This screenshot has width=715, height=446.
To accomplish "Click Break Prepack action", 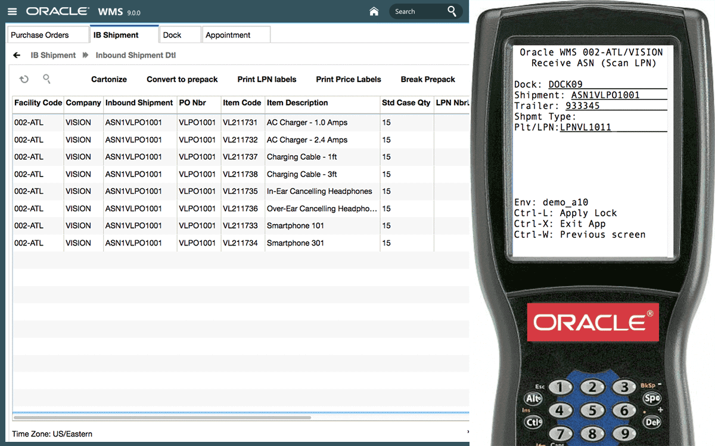I will pos(428,79).
